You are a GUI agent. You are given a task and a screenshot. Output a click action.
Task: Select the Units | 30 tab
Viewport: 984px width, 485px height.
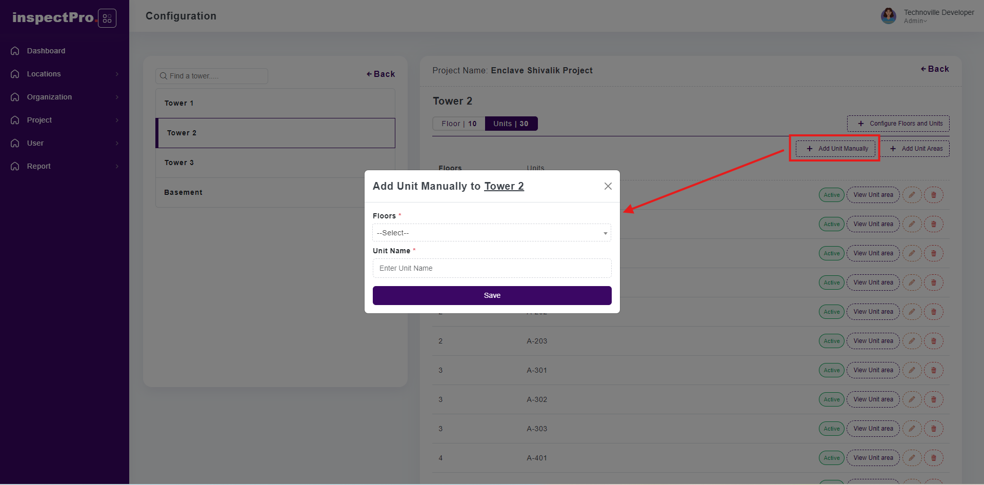tap(511, 124)
